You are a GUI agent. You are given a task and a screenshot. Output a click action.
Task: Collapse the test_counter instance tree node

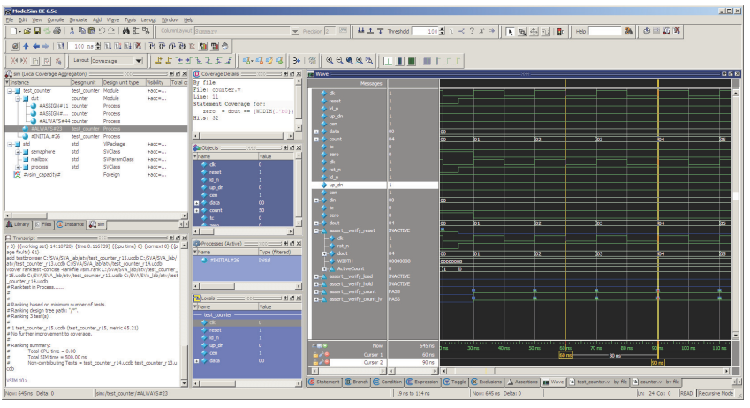tap(10, 90)
